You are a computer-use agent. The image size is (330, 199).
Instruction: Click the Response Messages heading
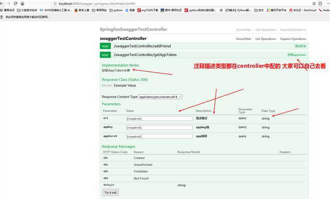[119, 146]
